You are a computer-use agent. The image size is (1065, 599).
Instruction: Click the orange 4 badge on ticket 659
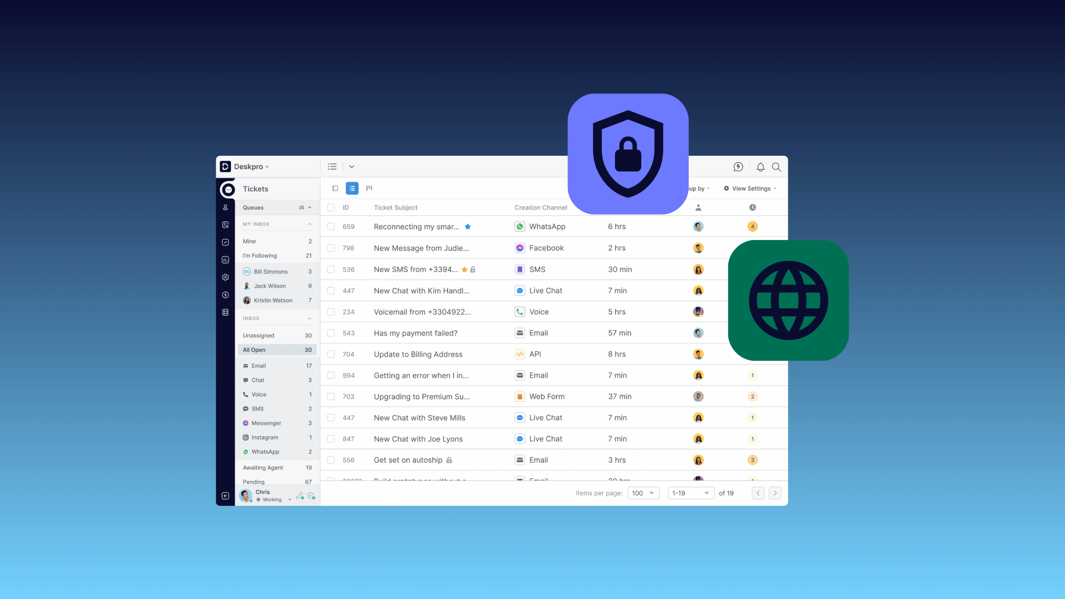[x=753, y=227]
